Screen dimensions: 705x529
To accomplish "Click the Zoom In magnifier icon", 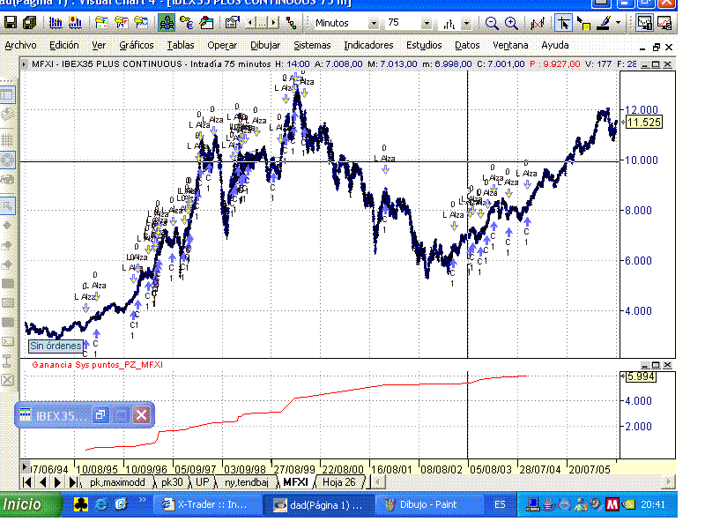I will [x=511, y=23].
